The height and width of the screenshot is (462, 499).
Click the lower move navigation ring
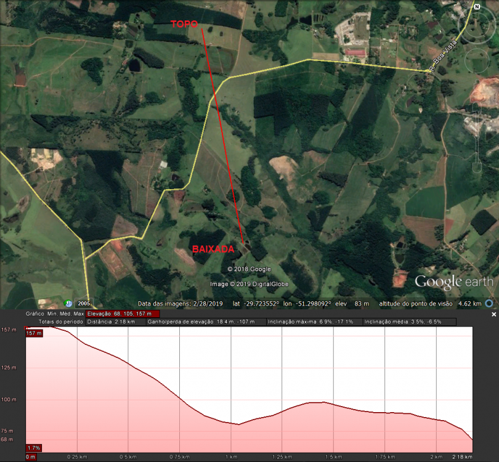(477, 60)
